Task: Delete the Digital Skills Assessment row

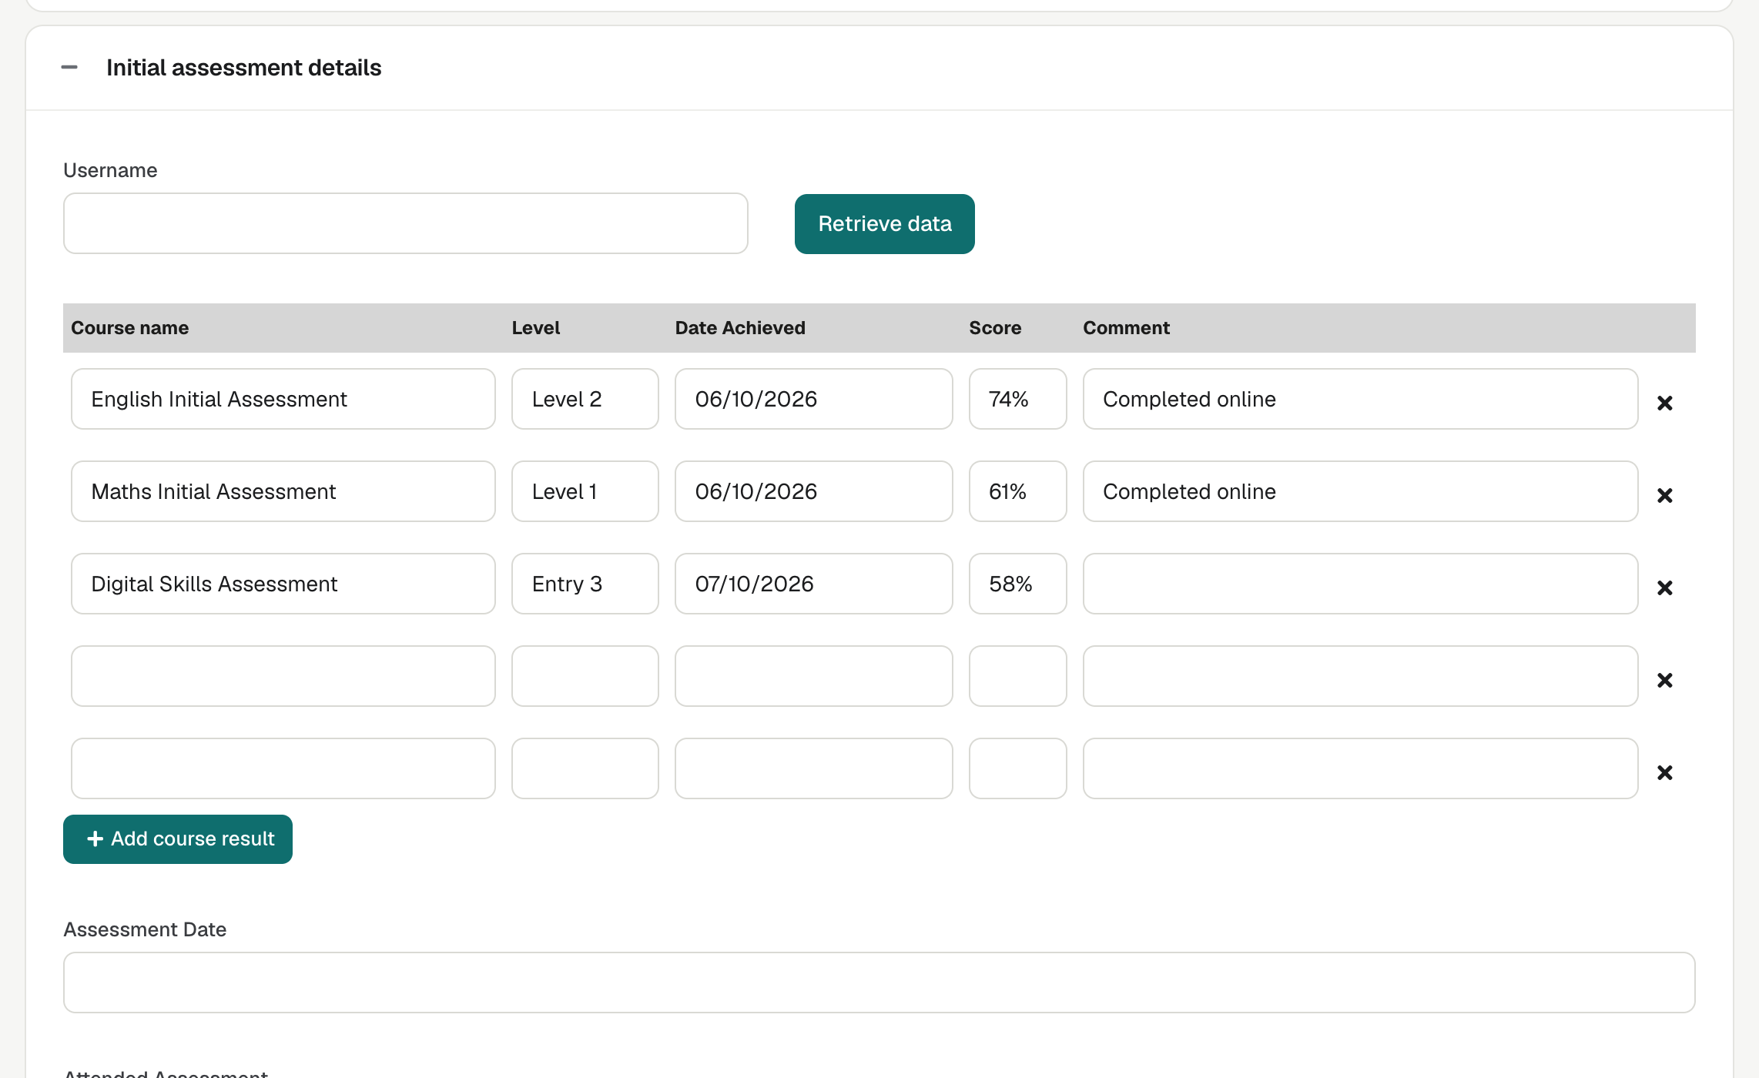Action: [x=1664, y=588]
